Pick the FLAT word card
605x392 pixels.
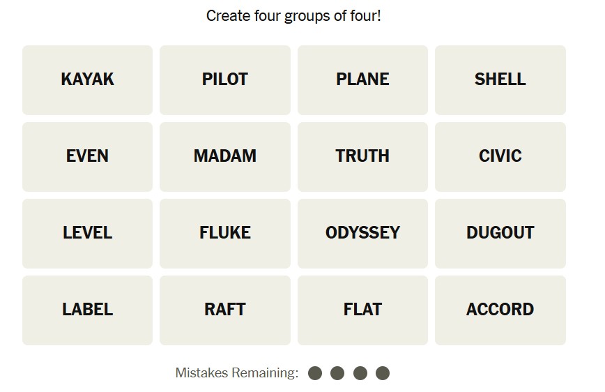(362, 310)
